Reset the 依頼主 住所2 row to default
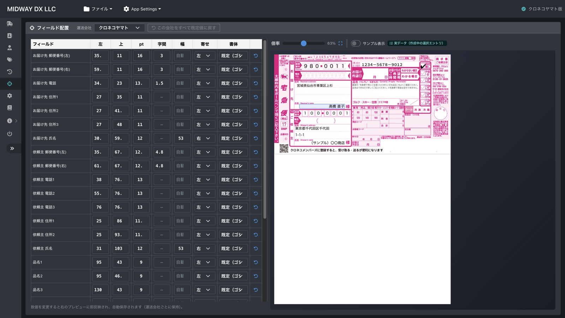 [x=256, y=235]
